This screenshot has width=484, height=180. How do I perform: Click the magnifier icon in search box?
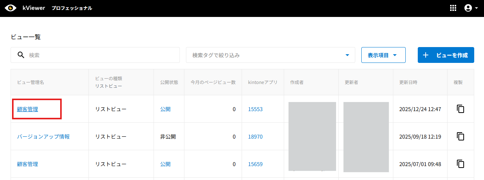(21, 55)
